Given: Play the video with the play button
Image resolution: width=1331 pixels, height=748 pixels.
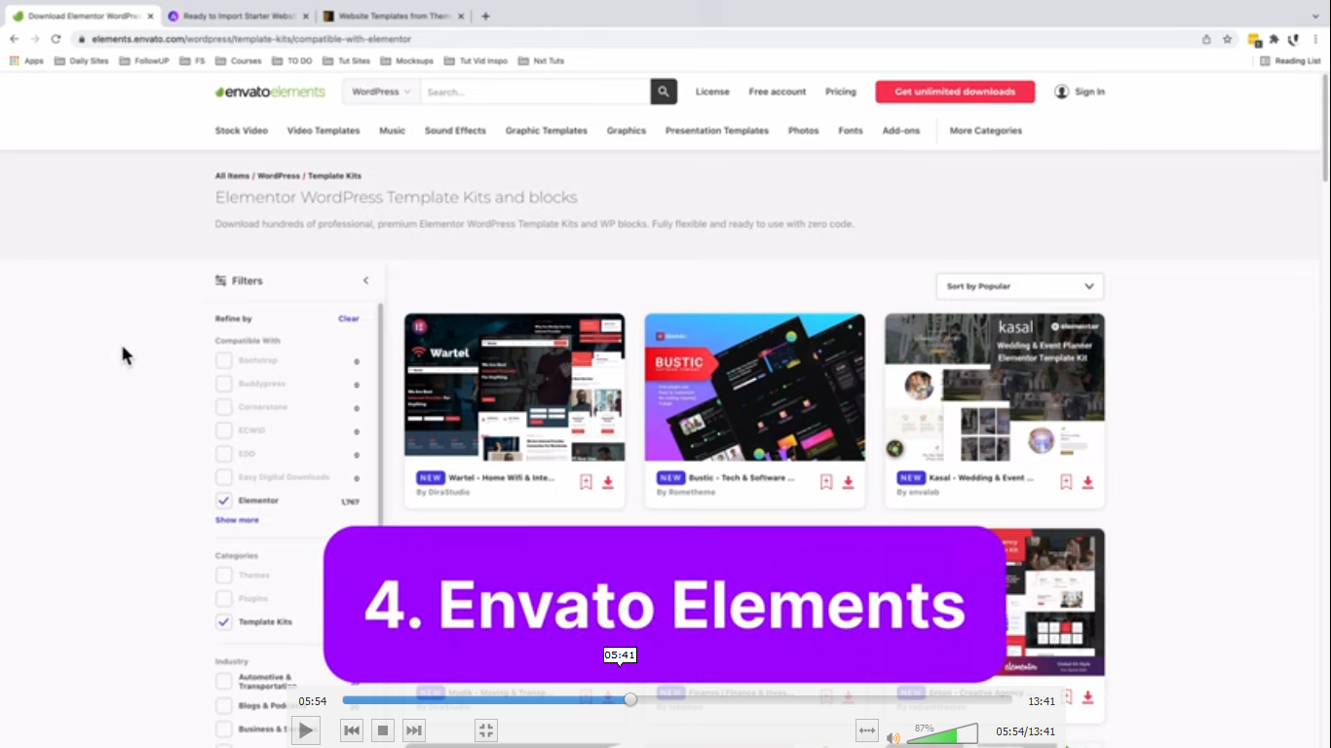Looking at the screenshot, I should pos(306,730).
